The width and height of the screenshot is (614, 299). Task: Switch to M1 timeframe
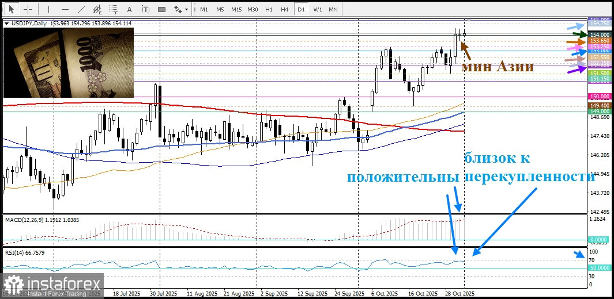(x=204, y=9)
